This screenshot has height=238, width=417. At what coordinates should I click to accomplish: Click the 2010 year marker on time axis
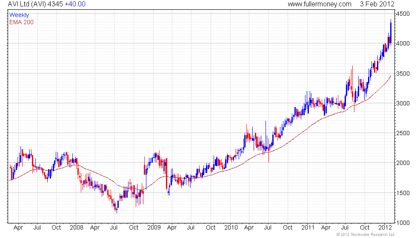(x=230, y=227)
